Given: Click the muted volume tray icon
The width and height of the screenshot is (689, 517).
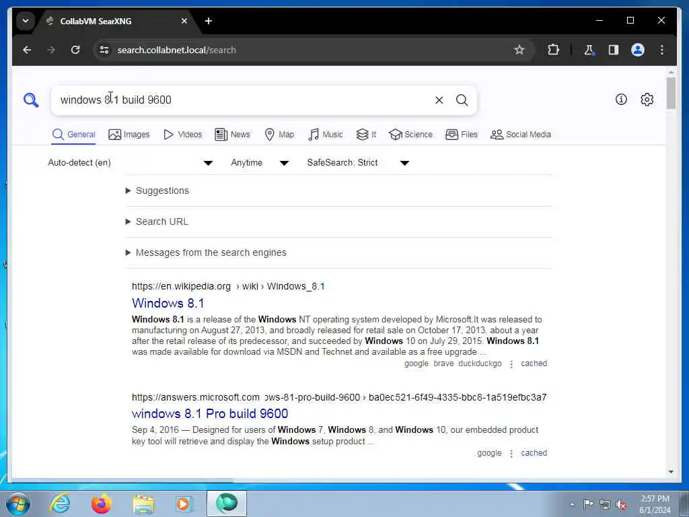Looking at the screenshot, I should (621, 505).
